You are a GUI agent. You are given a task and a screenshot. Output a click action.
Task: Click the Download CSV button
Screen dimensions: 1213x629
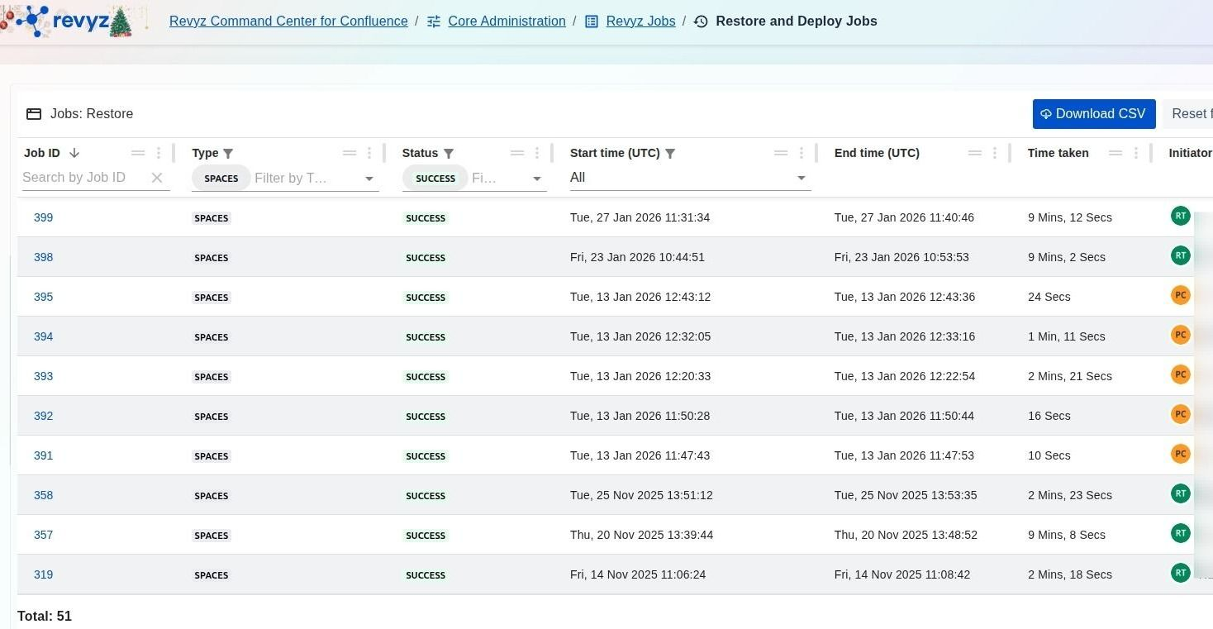(1093, 114)
